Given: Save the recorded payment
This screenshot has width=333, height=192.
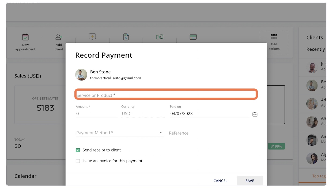Looking at the screenshot, I should click(x=250, y=181).
